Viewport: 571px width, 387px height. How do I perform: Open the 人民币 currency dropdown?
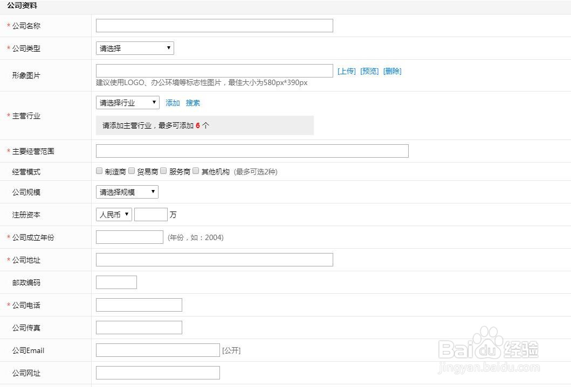(x=113, y=214)
